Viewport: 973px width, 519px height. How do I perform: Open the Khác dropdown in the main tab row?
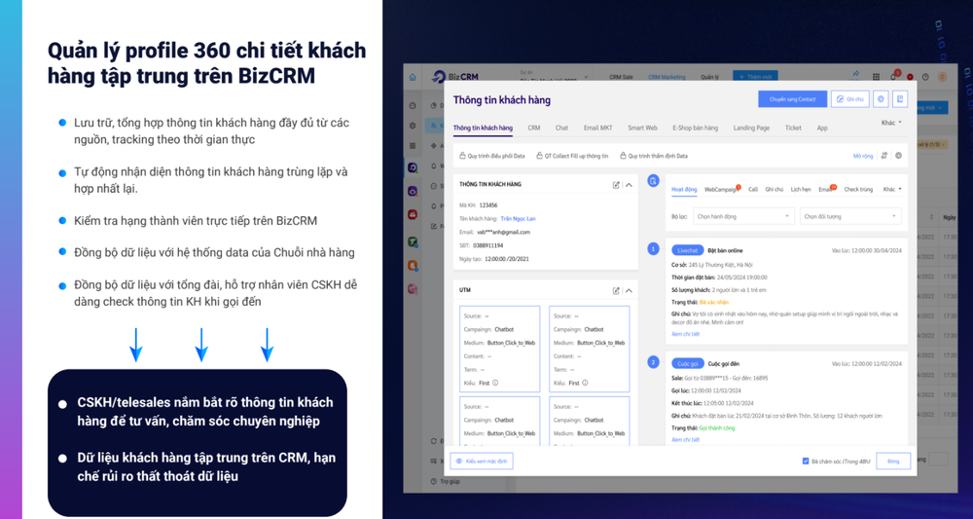click(x=891, y=123)
